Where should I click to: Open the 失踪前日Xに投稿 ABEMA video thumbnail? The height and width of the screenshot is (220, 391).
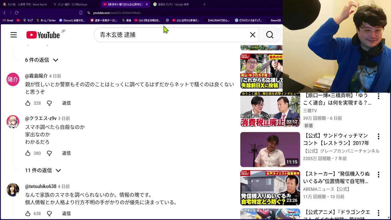[x=261, y=71]
